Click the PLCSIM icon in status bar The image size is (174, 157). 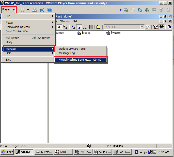click(89, 146)
